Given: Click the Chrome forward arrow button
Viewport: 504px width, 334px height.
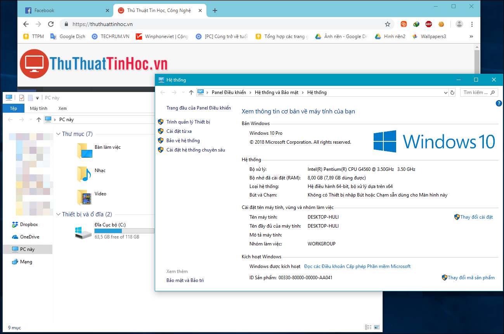Looking at the screenshot, I should 38,24.
